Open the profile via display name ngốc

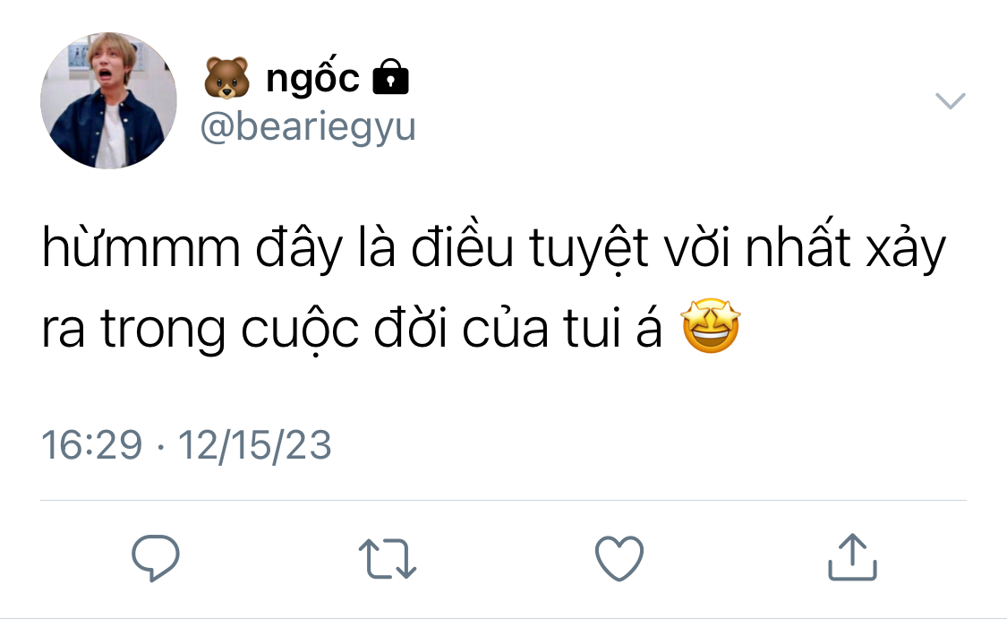[312, 79]
